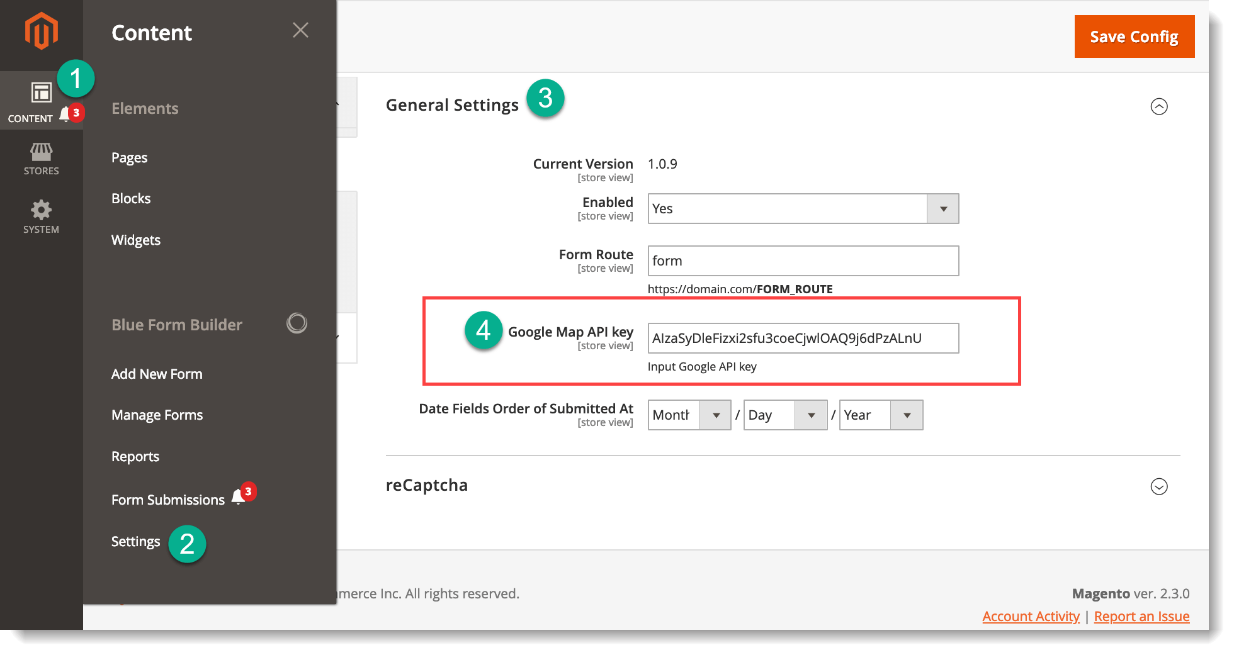Select Settings in the Content menu
Image resolution: width=1234 pixels, height=655 pixels.
click(135, 542)
